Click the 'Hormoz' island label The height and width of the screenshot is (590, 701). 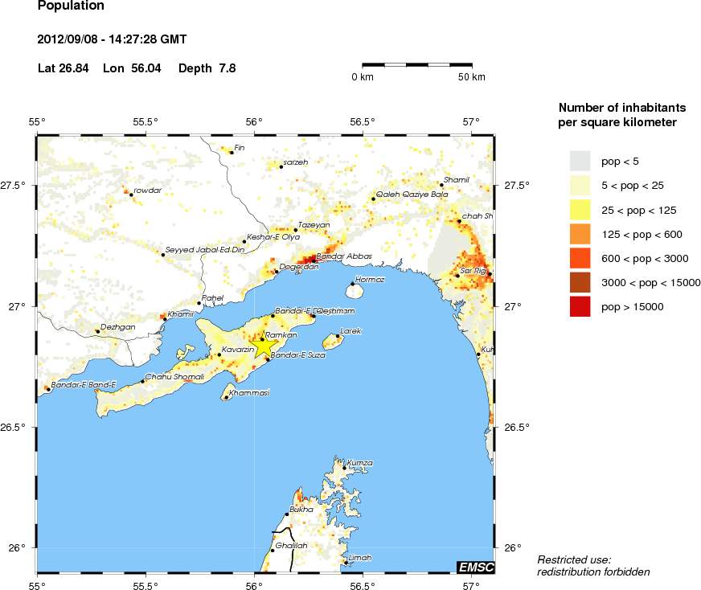point(370,280)
